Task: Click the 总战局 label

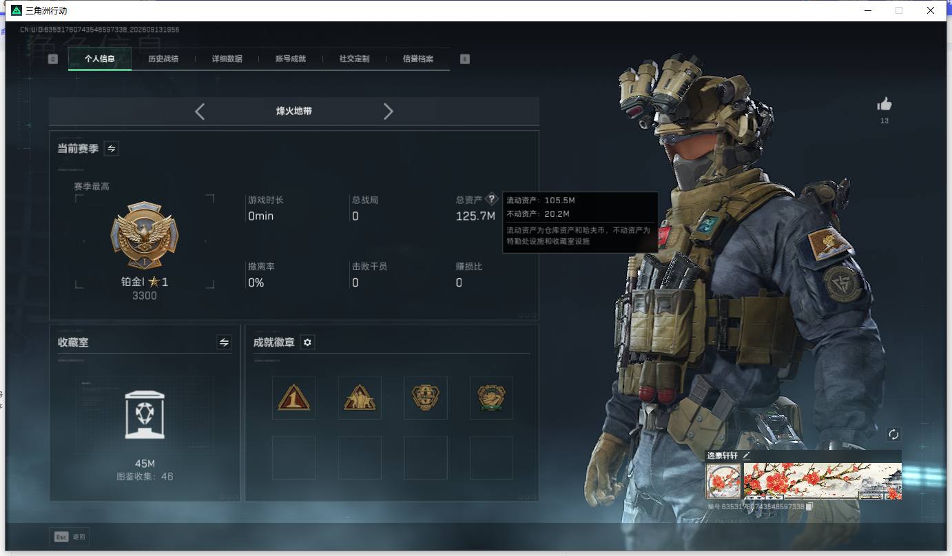Action: (365, 200)
